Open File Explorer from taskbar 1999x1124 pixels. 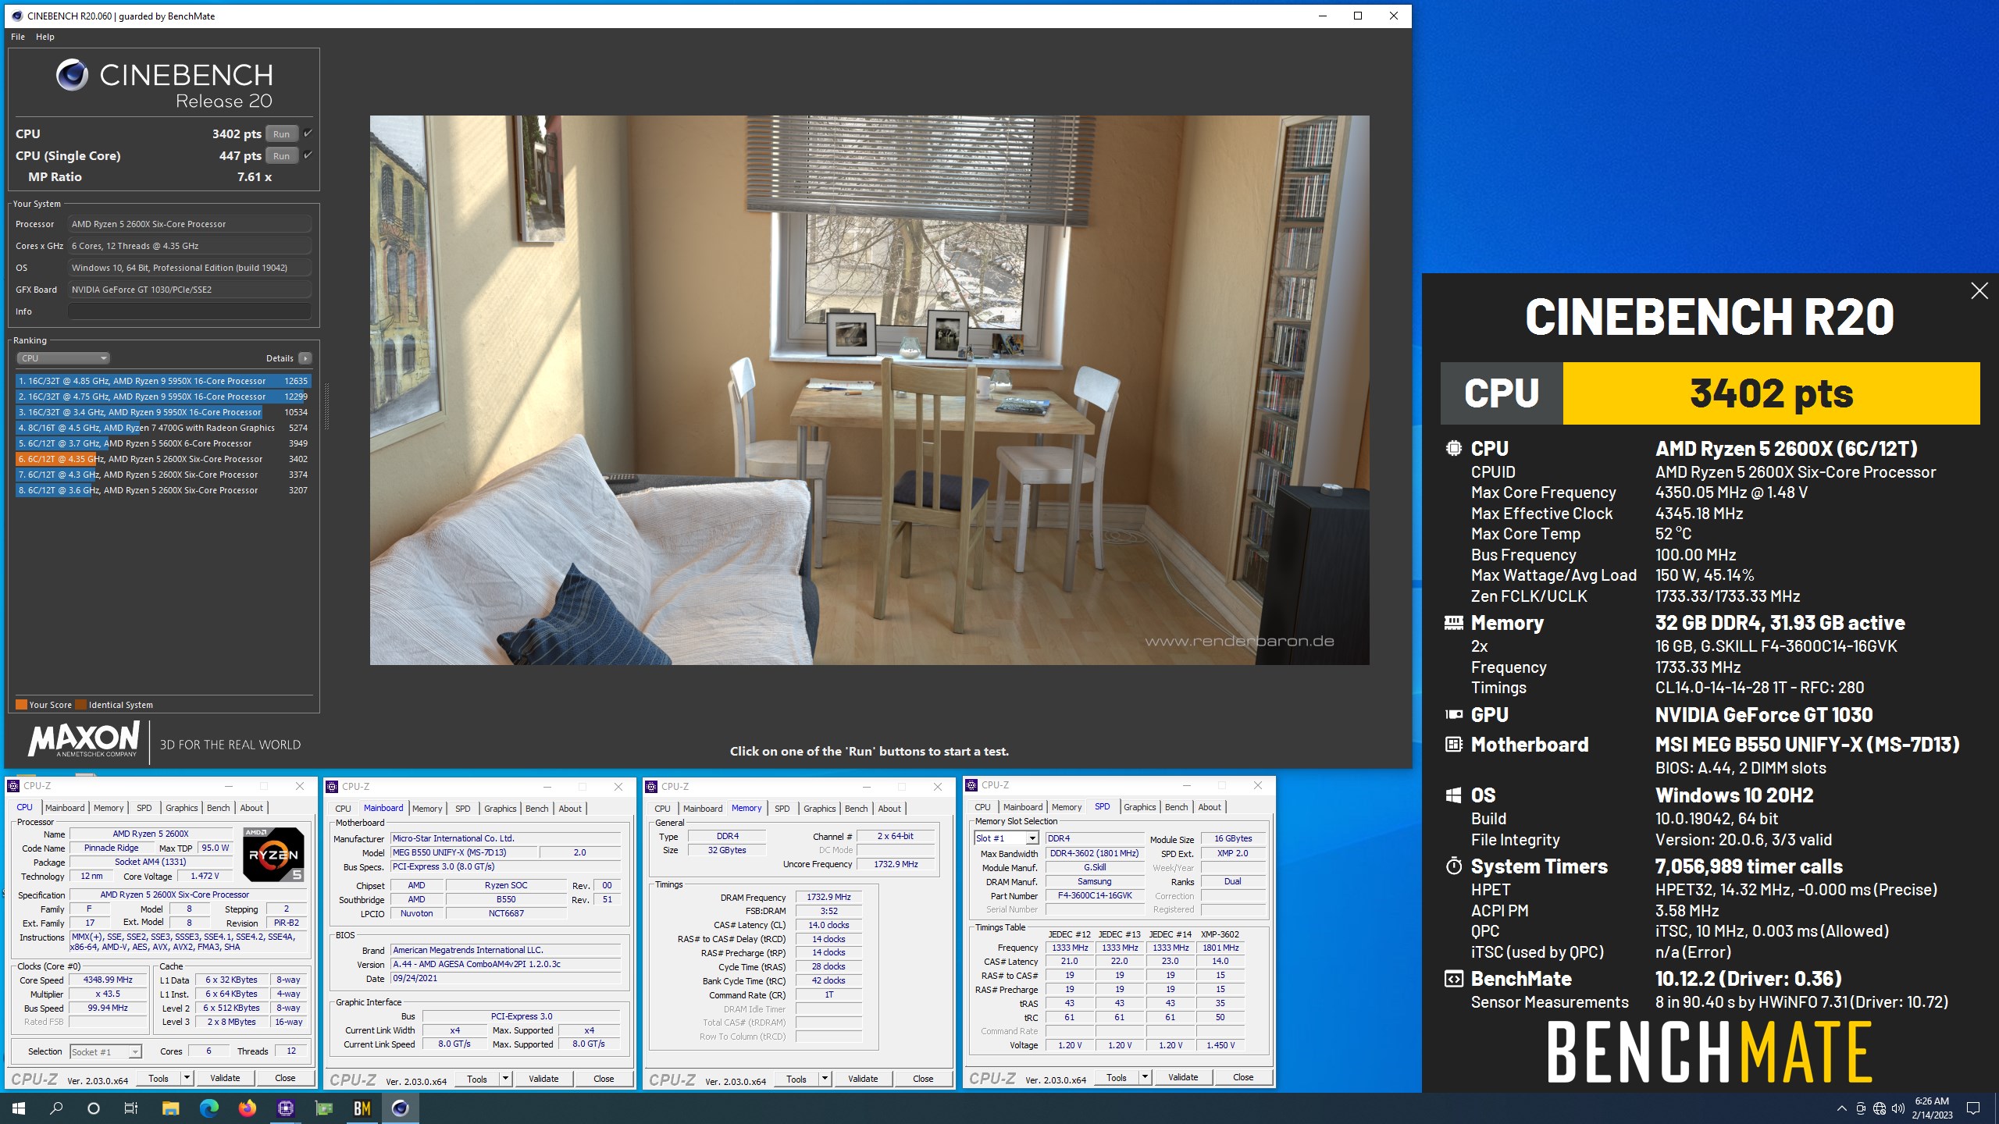tap(170, 1108)
